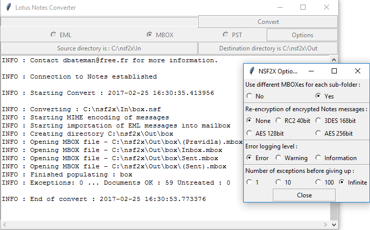Click the horizontal scroll left arrow
Screen dimensions: 370x230
[5, 224]
